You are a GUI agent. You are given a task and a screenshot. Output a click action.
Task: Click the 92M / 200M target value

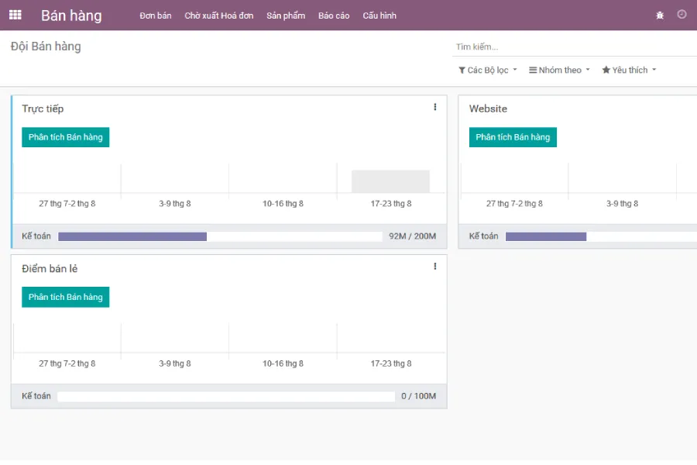[412, 236]
